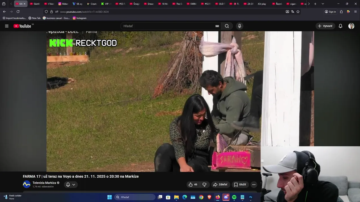Open the weather widget Feels colder
Image resolution: width=360 pixels, height=202 pixels.
(x=13, y=197)
